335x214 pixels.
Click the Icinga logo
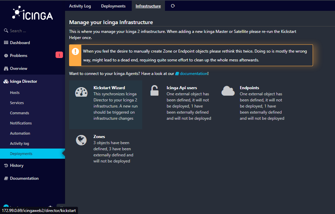(x=33, y=13)
